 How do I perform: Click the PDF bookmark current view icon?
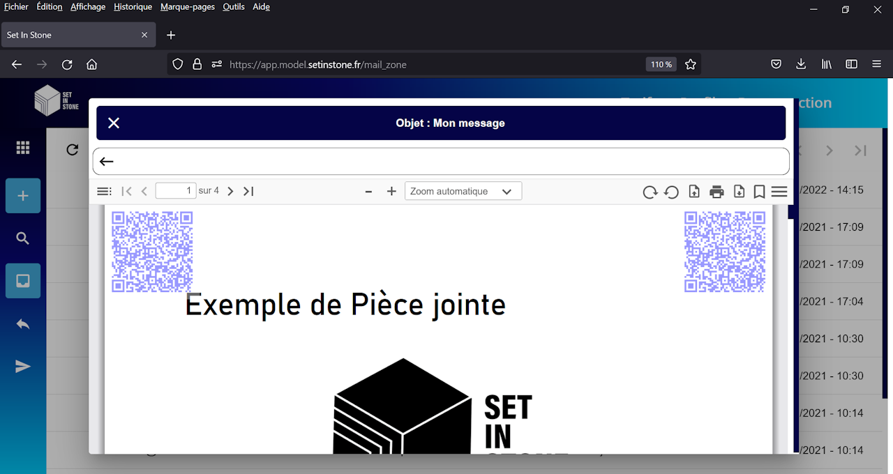(x=759, y=192)
